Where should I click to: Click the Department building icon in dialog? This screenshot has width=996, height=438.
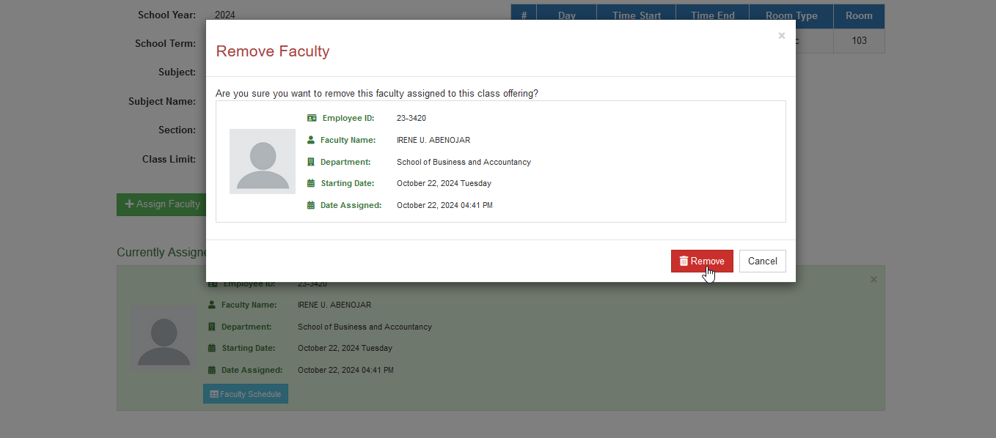coord(311,162)
